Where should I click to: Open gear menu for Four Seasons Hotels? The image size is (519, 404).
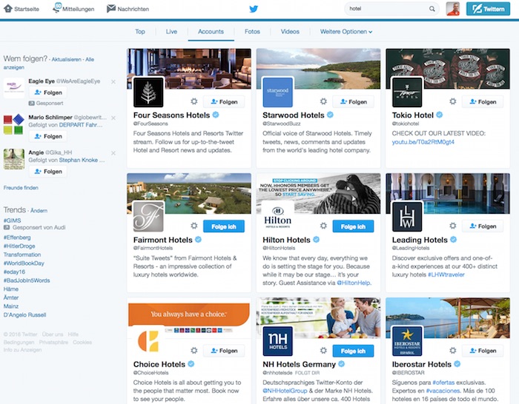click(x=194, y=101)
